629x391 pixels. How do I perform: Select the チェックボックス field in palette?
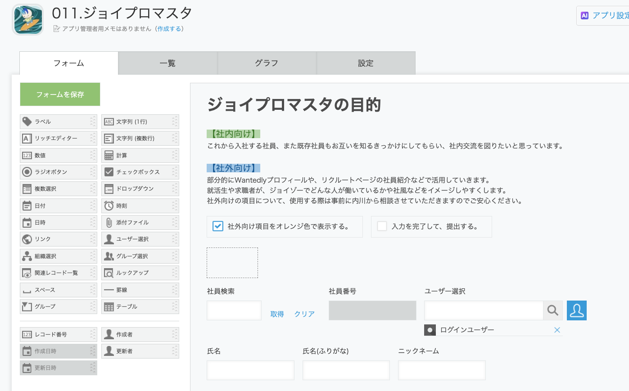[140, 172]
